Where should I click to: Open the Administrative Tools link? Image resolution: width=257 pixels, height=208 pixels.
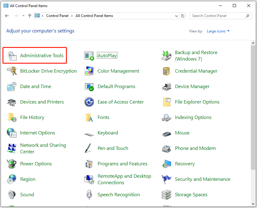coord(42,56)
